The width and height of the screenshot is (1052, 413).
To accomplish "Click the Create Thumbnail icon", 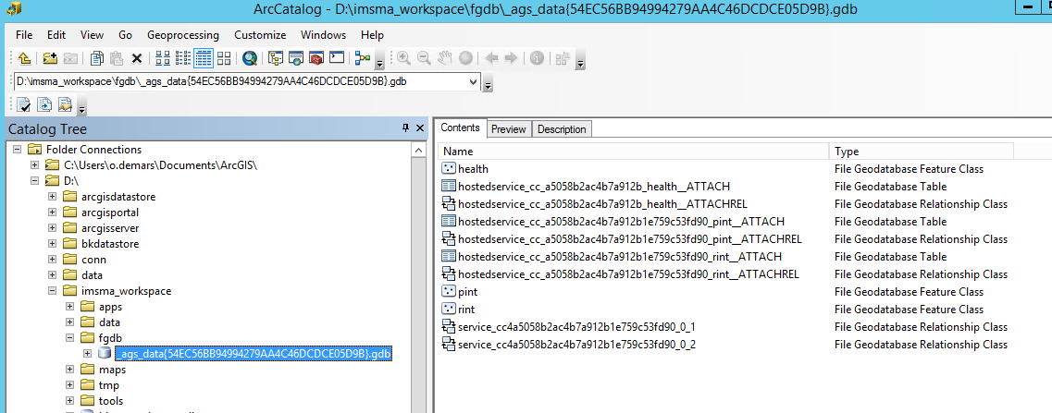I will (x=563, y=58).
